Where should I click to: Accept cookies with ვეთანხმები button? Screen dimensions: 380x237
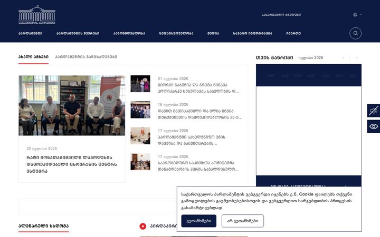point(199,221)
